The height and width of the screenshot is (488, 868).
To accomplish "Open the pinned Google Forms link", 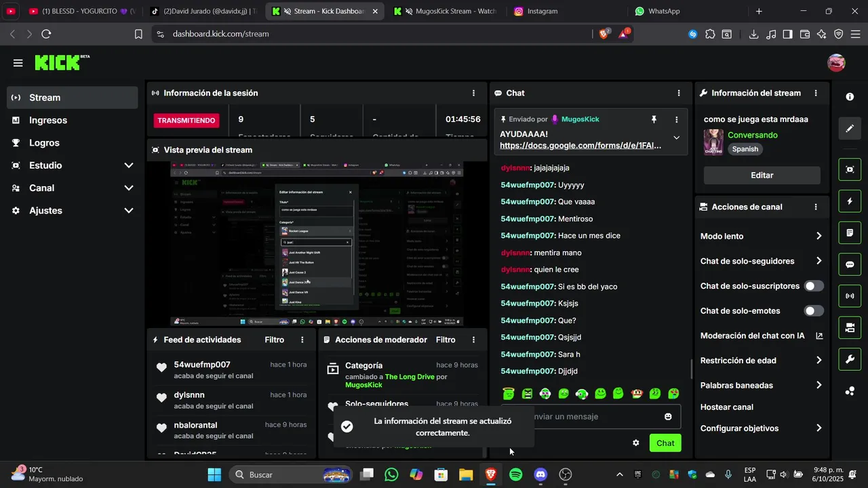I will (x=580, y=145).
